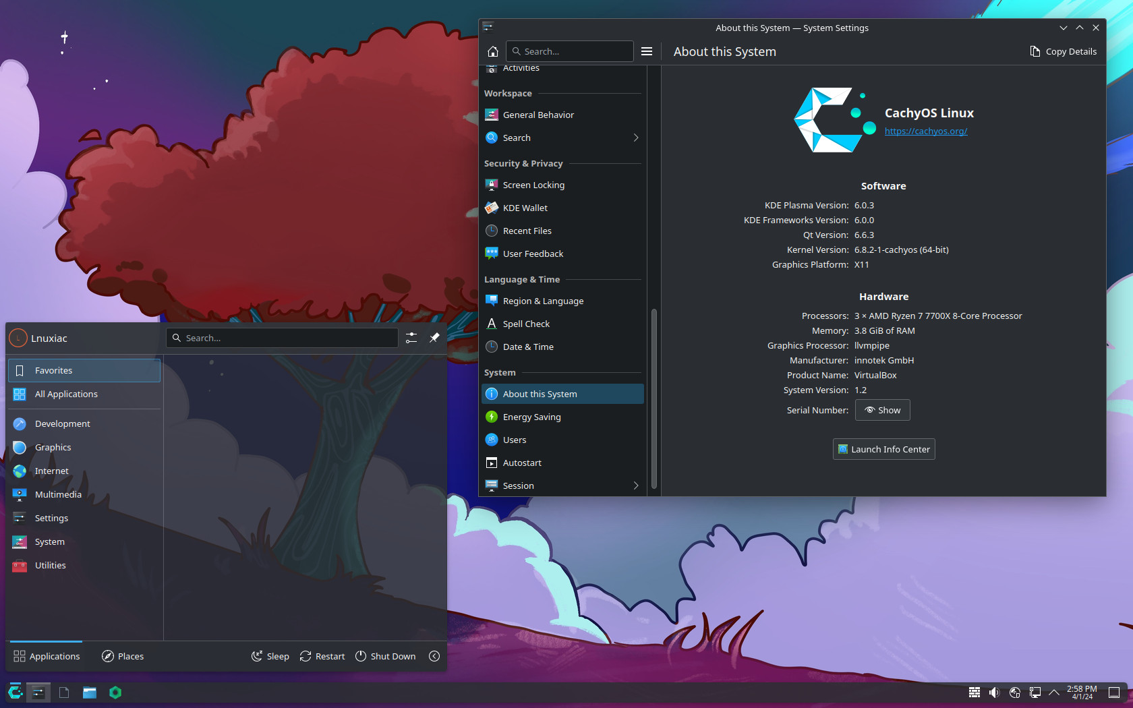Focus the application launcher search field

click(282, 338)
